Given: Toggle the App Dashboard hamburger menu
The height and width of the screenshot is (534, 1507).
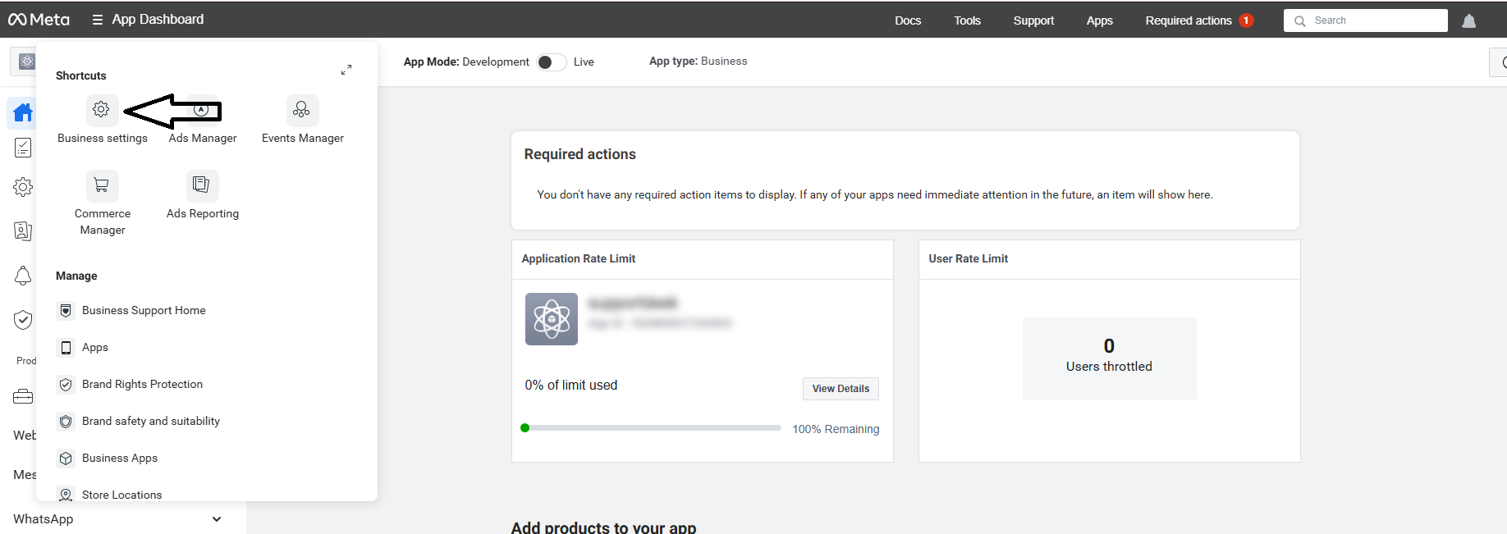Looking at the screenshot, I should [98, 20].
